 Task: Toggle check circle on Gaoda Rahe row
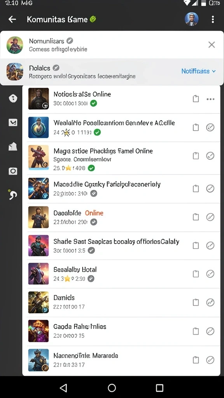(x=210, y=331)
